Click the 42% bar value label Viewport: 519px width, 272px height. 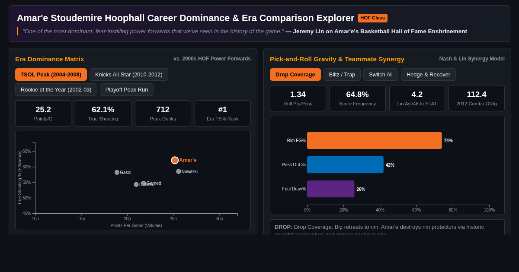[390, 165]
